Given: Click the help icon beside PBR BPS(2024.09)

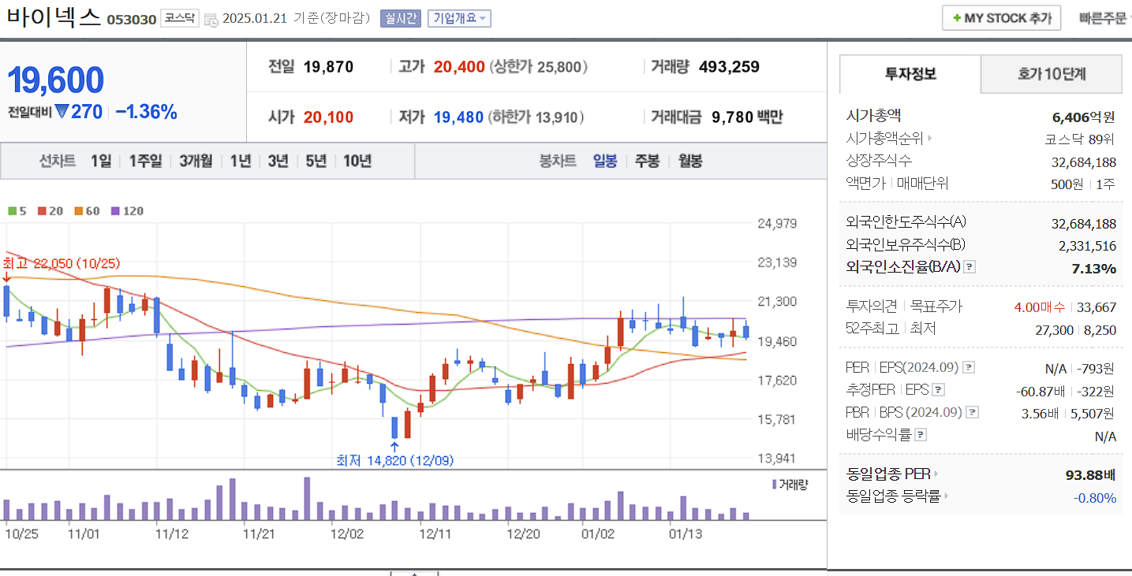Looking at the screenshot, I should [971, 411].
